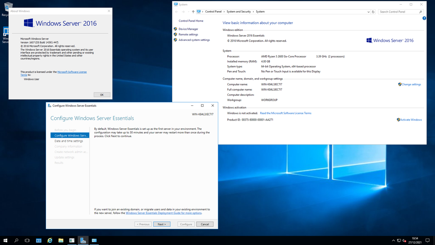The width and height of the screenshot is (435, 245).
Task: Click Next in the Configure wizard
Action: tap(162, 224)
